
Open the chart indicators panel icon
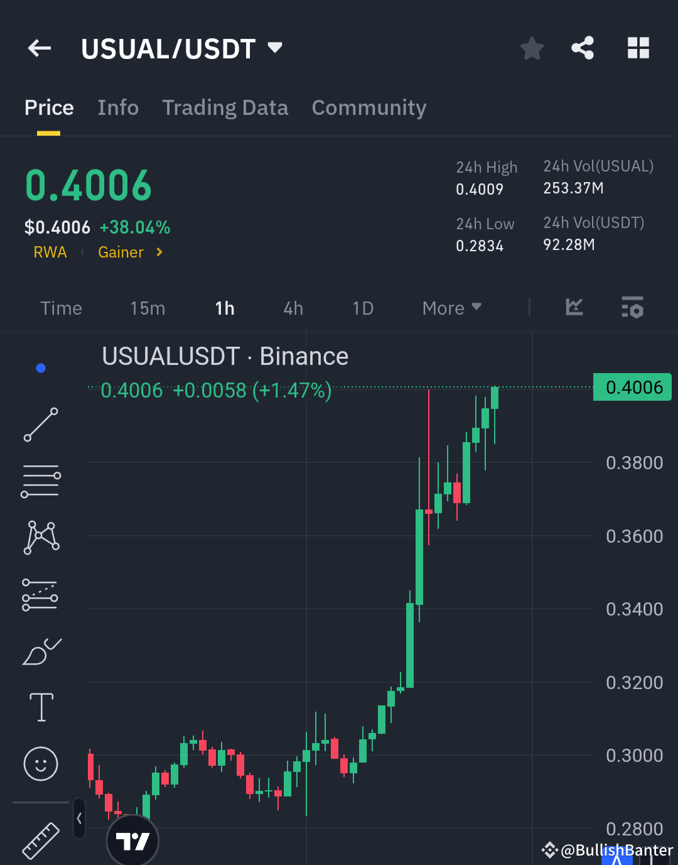[573, 308]
